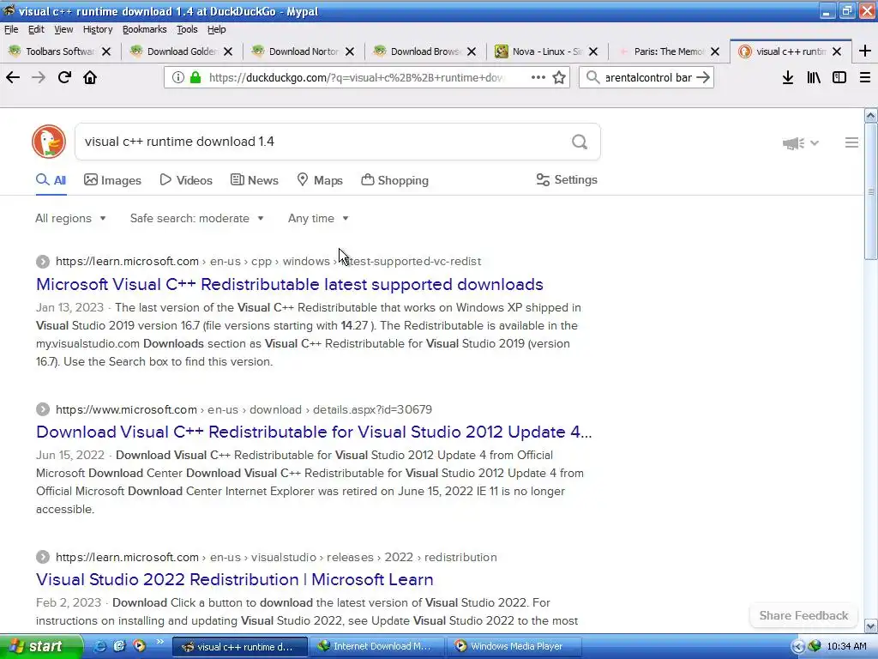Select the Shopping search category
The width and height of the screenshot is (878, 659).
394,180
